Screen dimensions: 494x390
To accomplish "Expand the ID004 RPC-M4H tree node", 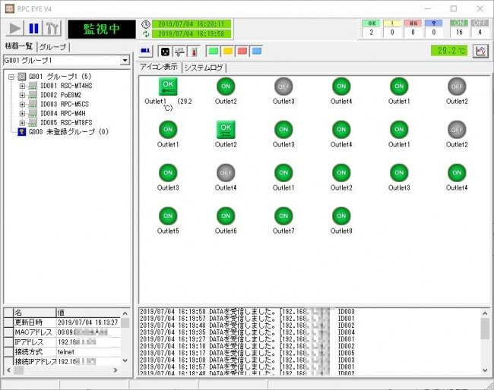I will (x=22, y=113).
